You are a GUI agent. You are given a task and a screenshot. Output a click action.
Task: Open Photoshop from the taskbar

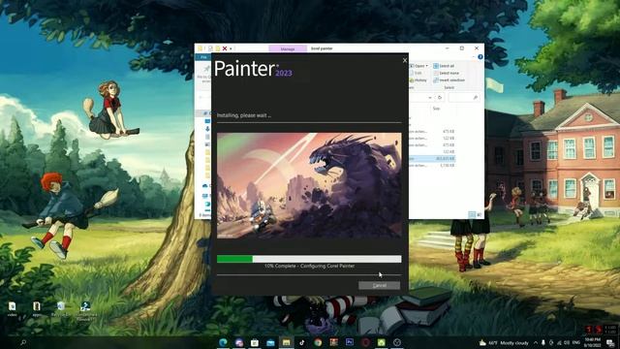(x=350, y=342)
